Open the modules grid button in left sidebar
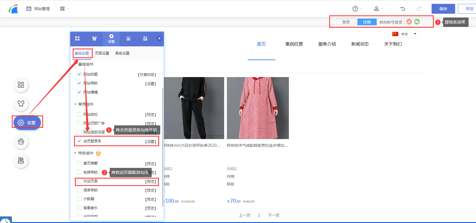The image size is (476, 223). tap(21, 85)
